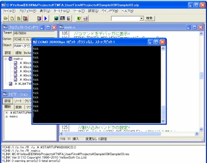This screenshot has height=163, width=207.
Task: Expand the STARTUP node in navigation
Action: (x=6, y=113)
